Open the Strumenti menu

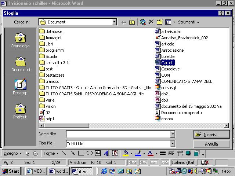(x=188, y=22)
